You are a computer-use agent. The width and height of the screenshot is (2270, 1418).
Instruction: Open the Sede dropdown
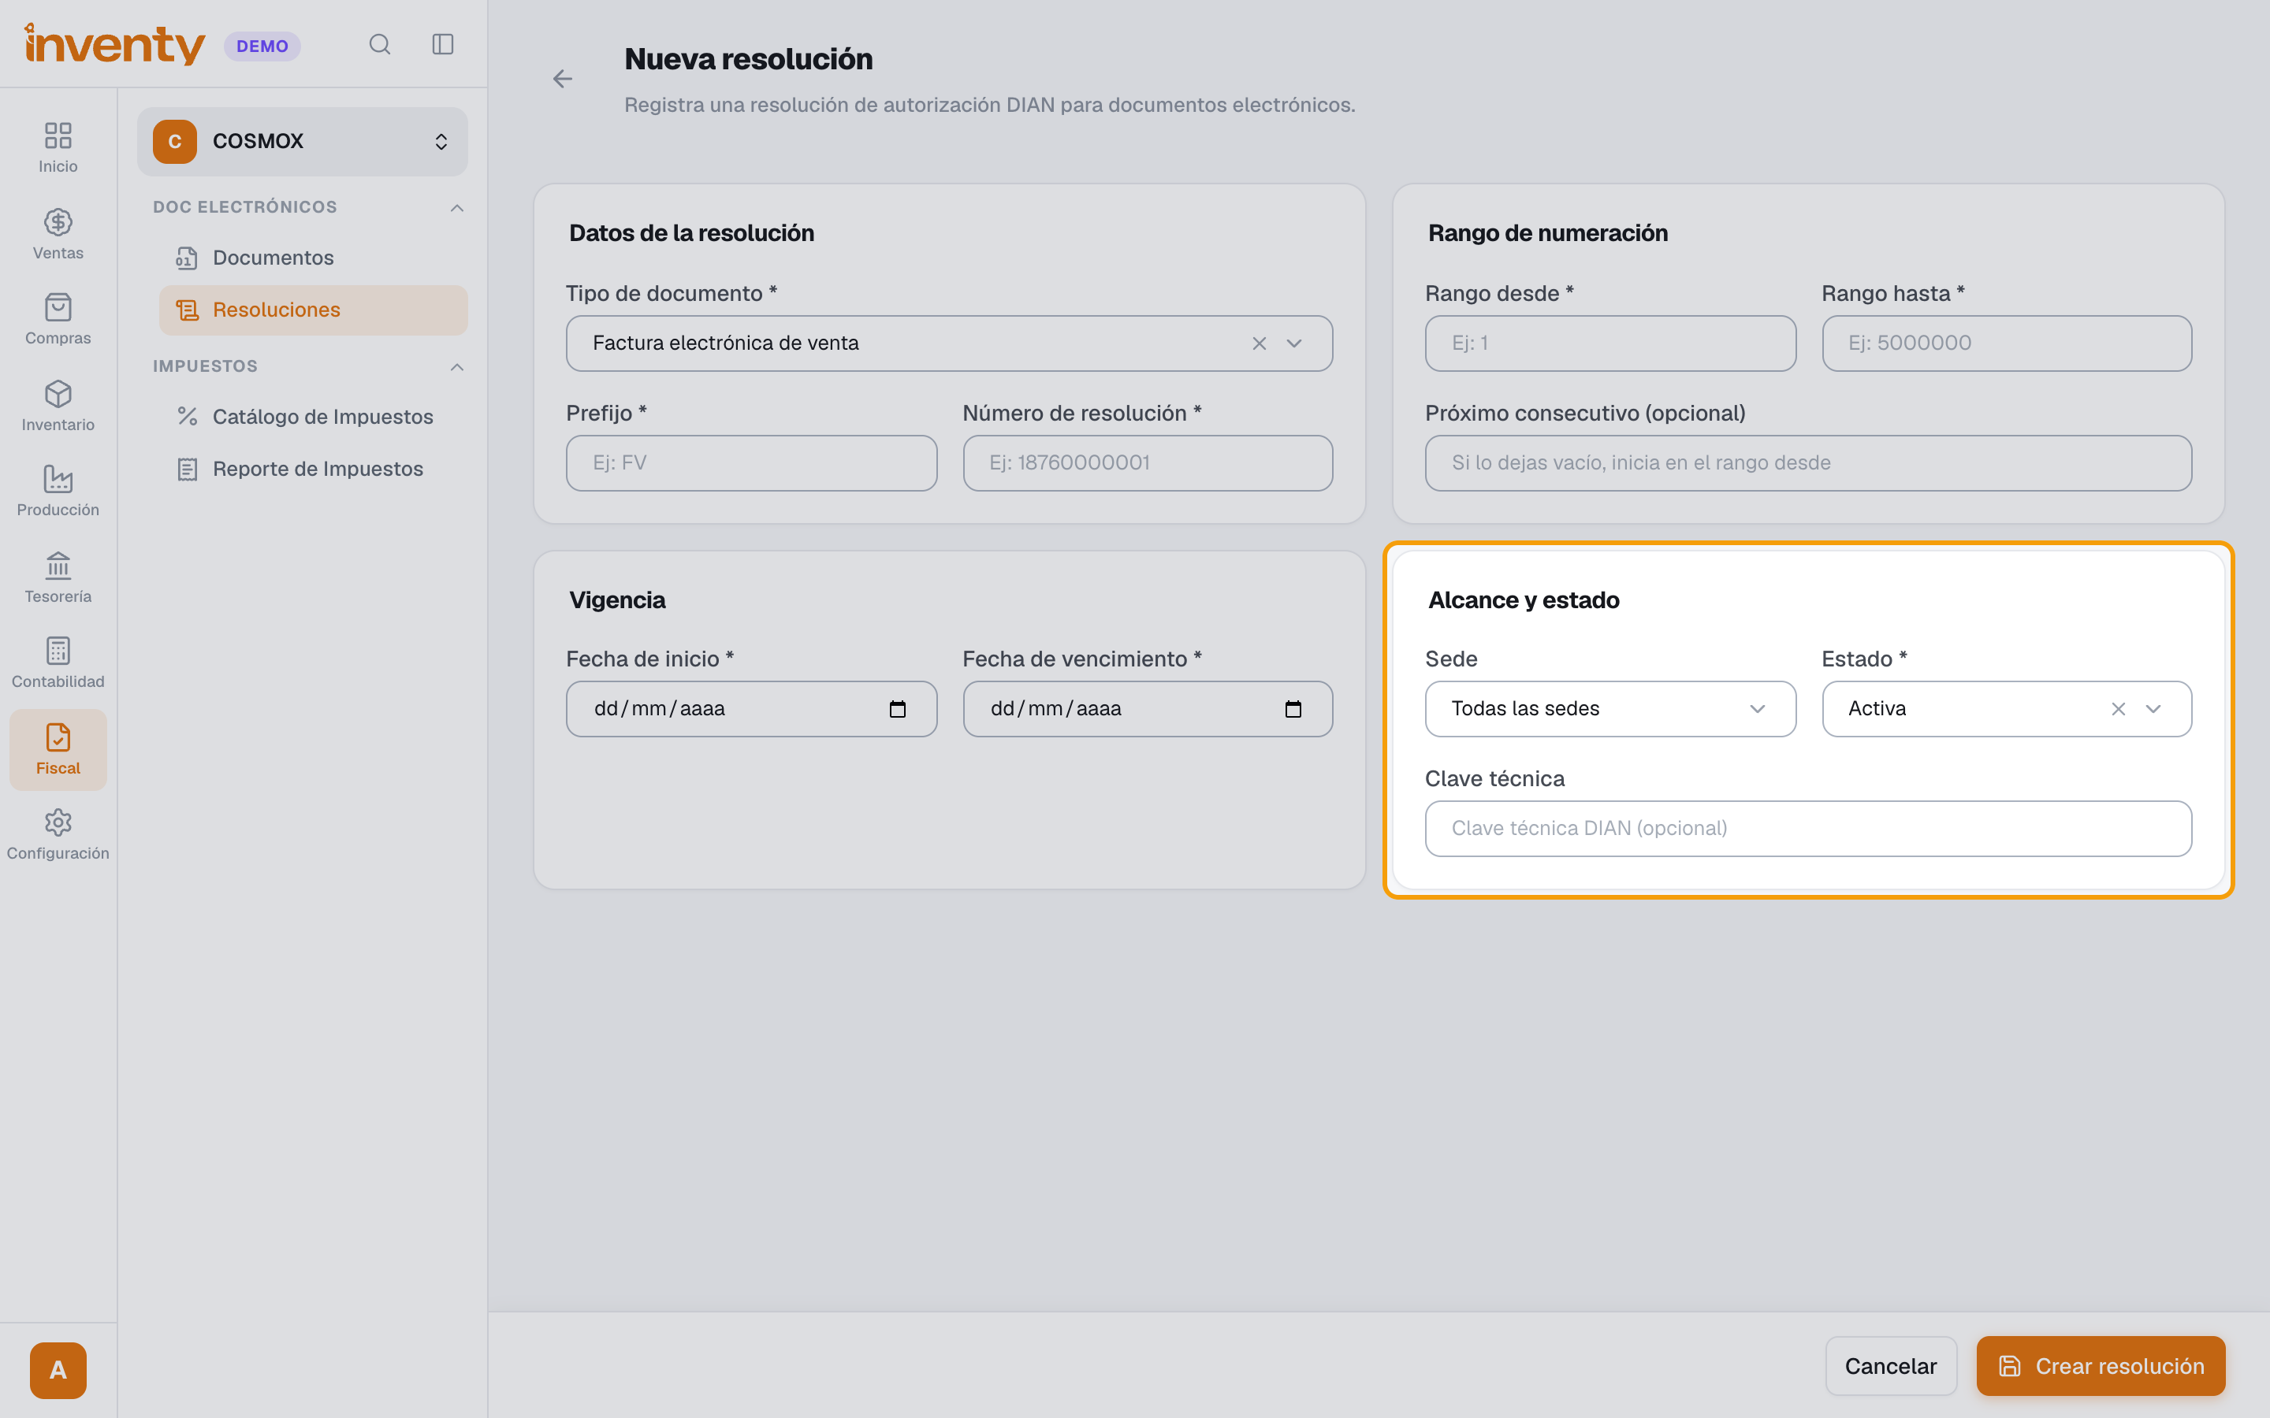pyautogui.click(x=1609, y=709)
